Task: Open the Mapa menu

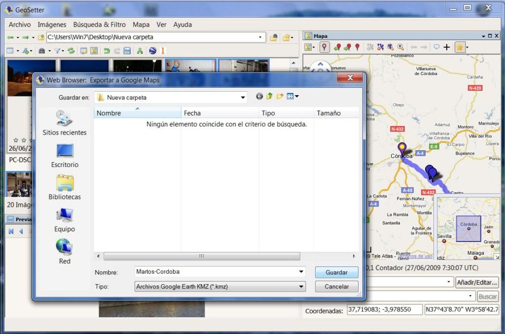Action: coord(141,25)
